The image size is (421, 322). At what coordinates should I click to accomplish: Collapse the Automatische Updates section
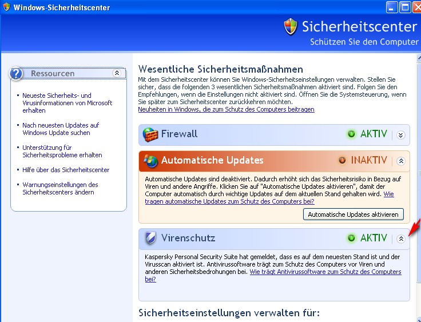point(401,161)
